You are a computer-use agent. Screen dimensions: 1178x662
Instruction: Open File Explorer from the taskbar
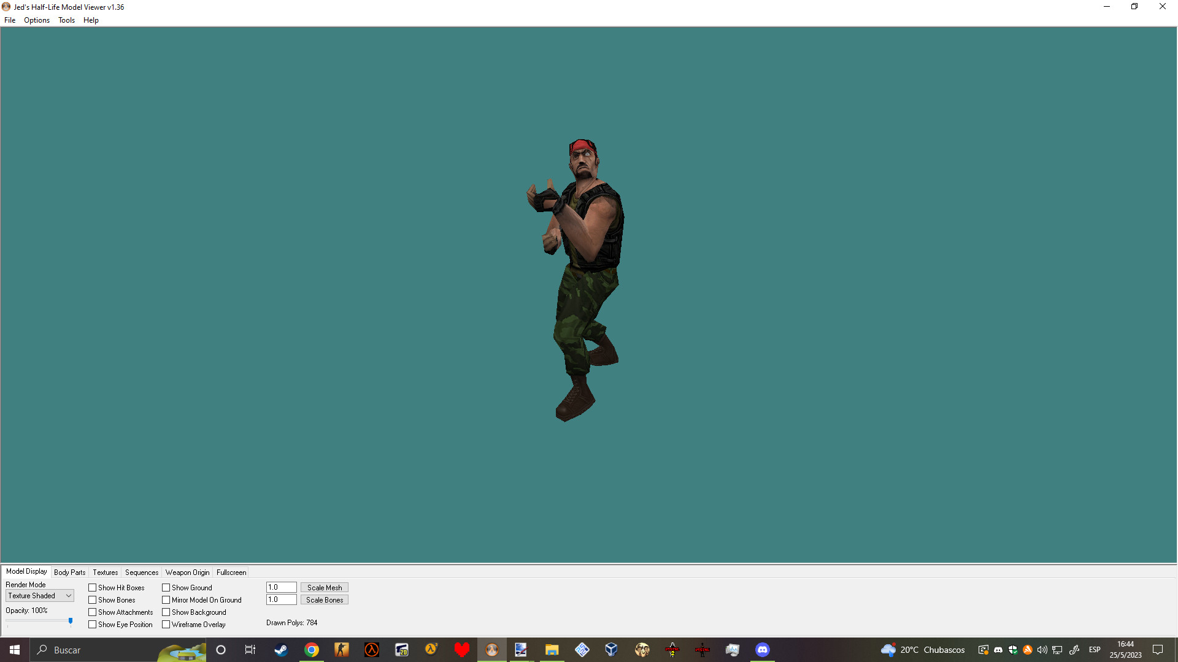[552, 650]
